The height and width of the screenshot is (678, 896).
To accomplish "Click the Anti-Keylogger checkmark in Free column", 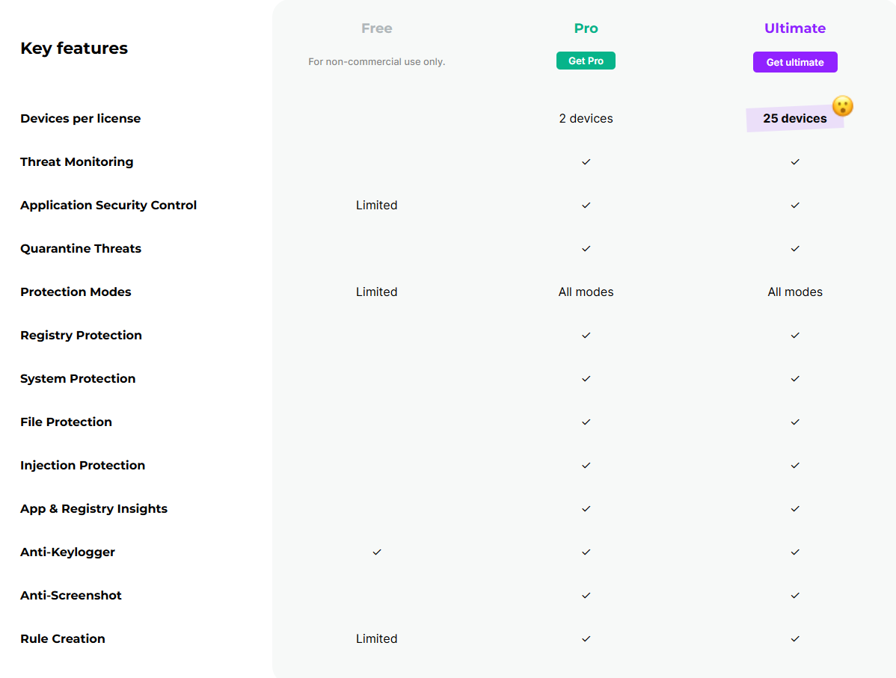I will coord(377,552).
